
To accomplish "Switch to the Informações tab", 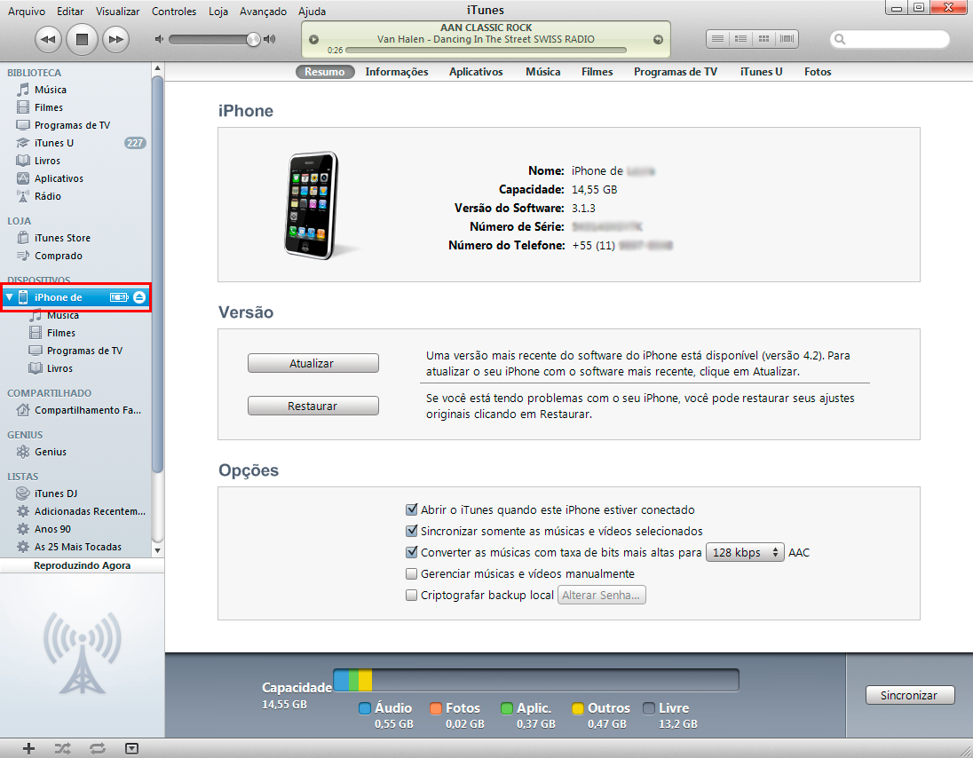I will point(397,71).
